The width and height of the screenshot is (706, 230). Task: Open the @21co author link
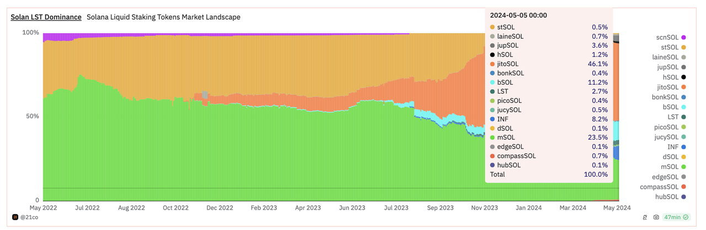[29, 217]
